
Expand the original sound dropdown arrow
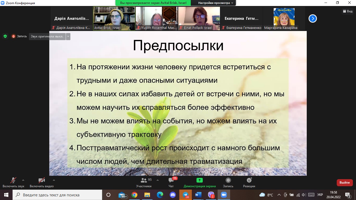click(68, 36)
